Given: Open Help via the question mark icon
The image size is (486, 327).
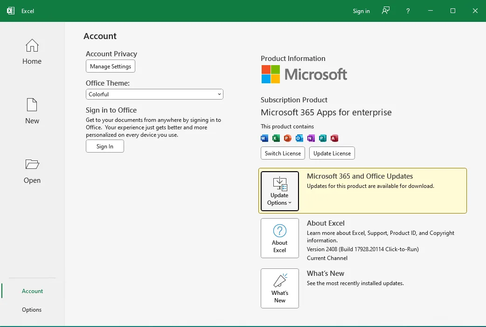Looking at the screenshot, I should click(408, 11).
